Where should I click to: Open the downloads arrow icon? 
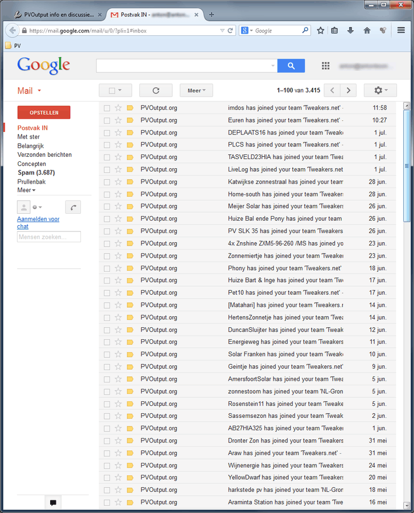[x=351, y=30]
